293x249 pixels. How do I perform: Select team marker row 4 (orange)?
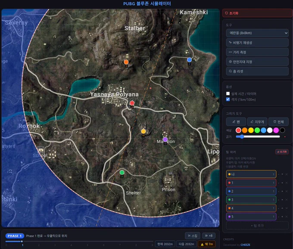[x=251, y=208]
